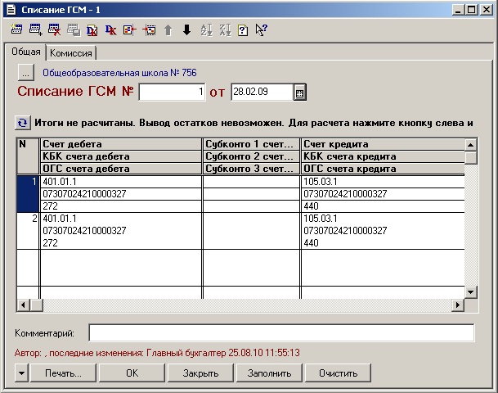Click the New row toolbar icon
This screenshot has width=498, height=393.
pyautogui.click(x=16, y=29)
